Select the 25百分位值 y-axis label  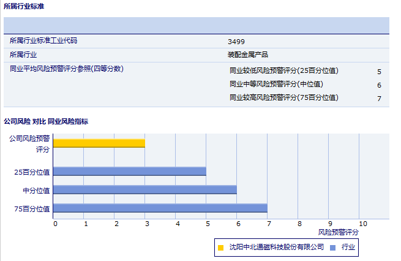32,173
